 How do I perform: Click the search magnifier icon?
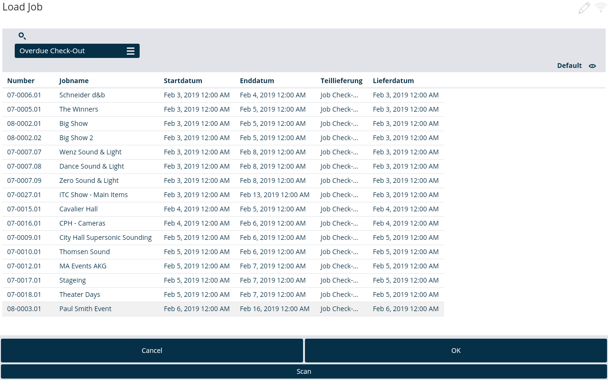pyautogui.click(x=22, y=36)
